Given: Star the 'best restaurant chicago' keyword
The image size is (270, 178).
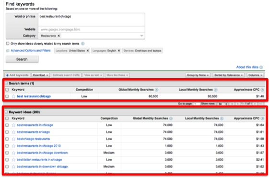Looking at the screenshot, I should pos(13,96).
